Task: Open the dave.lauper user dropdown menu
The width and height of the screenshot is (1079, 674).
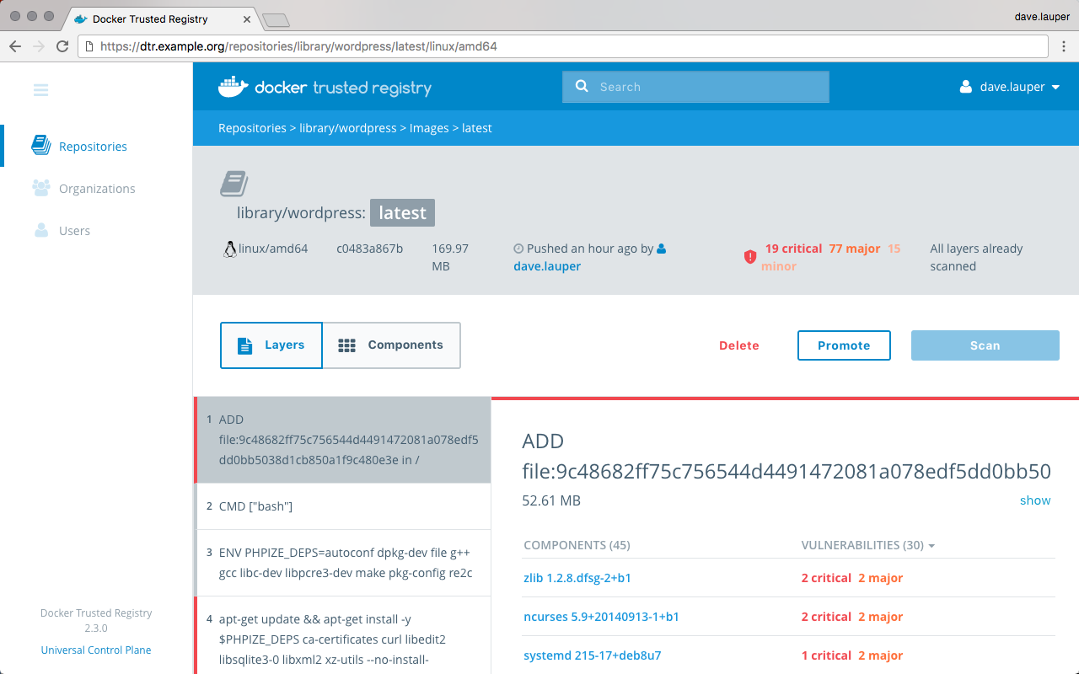Action: click(x=1010, y=87)
